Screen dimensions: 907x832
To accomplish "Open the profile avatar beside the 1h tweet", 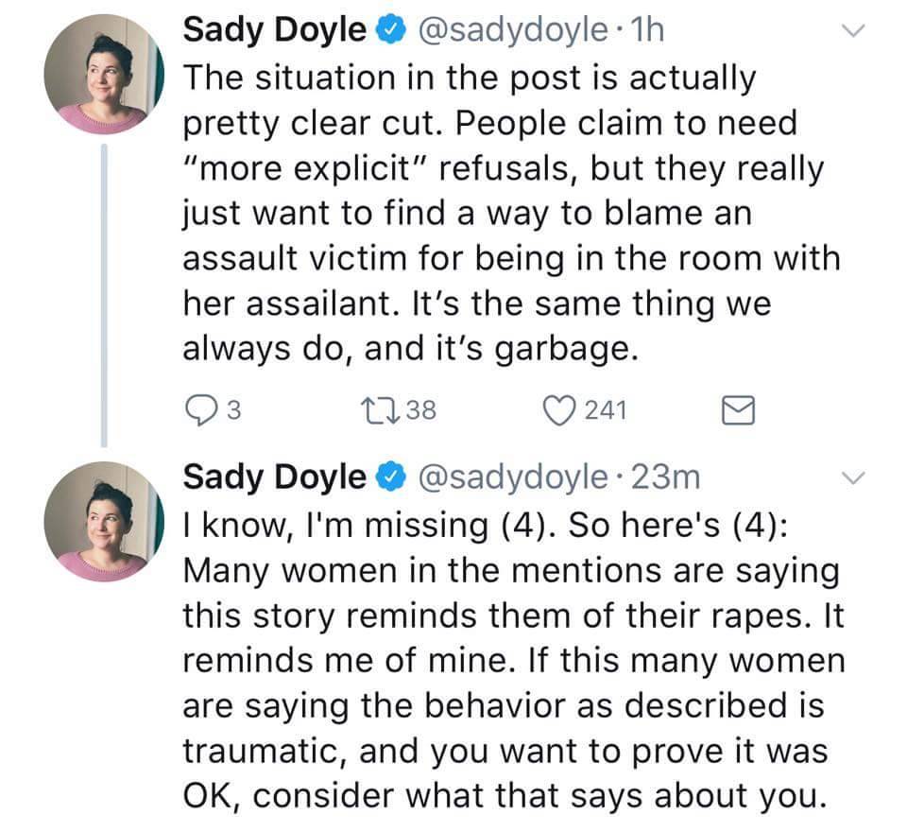I will pyautogui.click(x=105, y=76).
